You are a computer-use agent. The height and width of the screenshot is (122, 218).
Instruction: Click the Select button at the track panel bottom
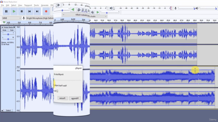pyautogui.click(x=8, y=110)
